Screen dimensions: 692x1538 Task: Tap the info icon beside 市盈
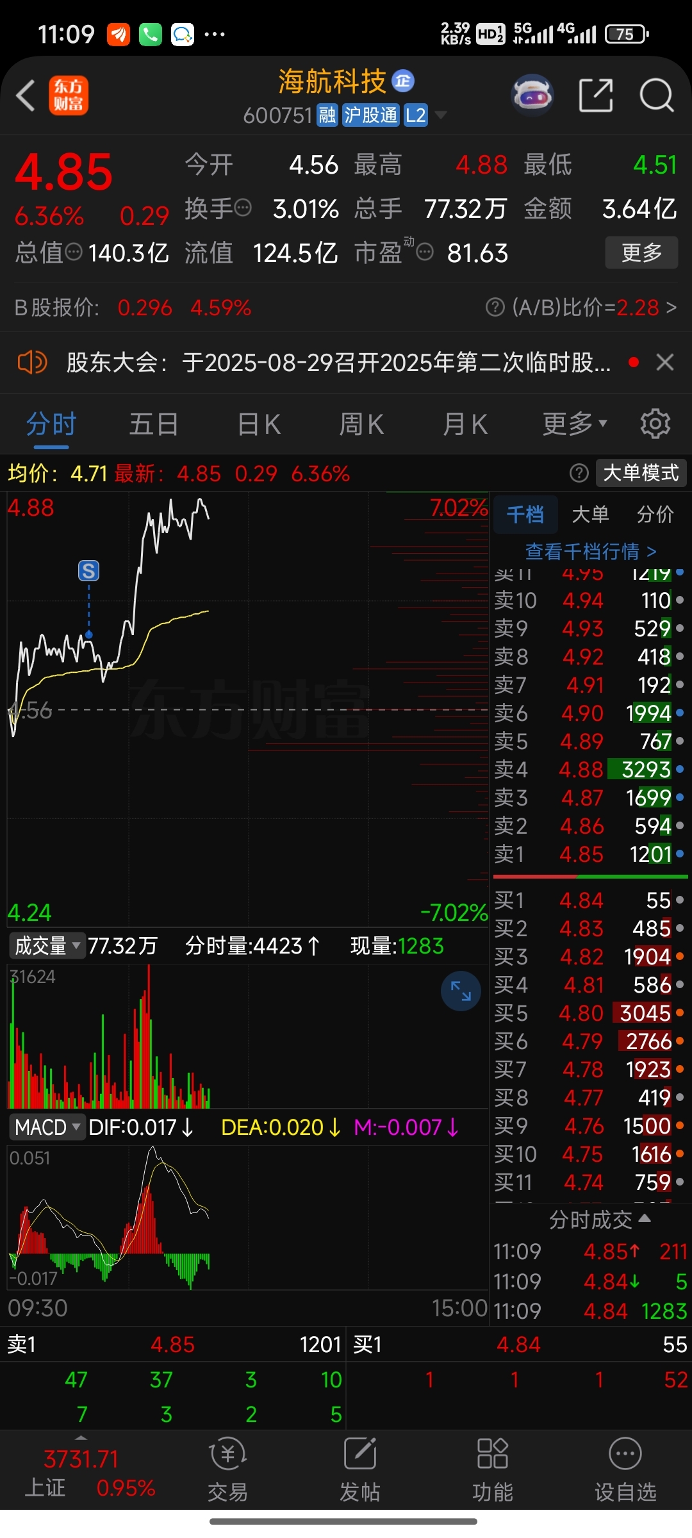(x=425, y=252)
